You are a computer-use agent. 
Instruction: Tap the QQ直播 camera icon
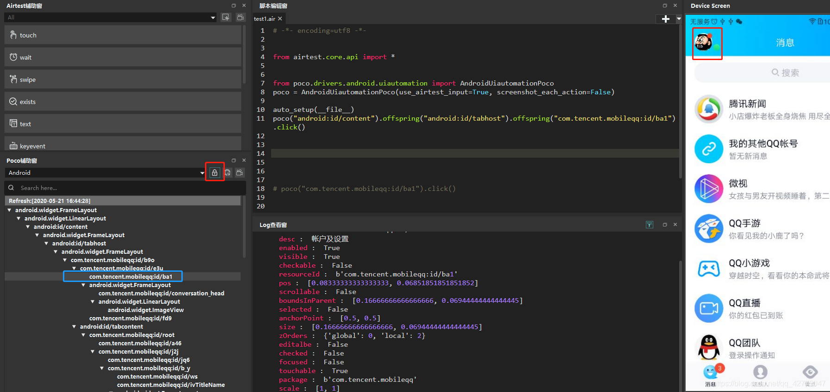click(x=709, y=308)
